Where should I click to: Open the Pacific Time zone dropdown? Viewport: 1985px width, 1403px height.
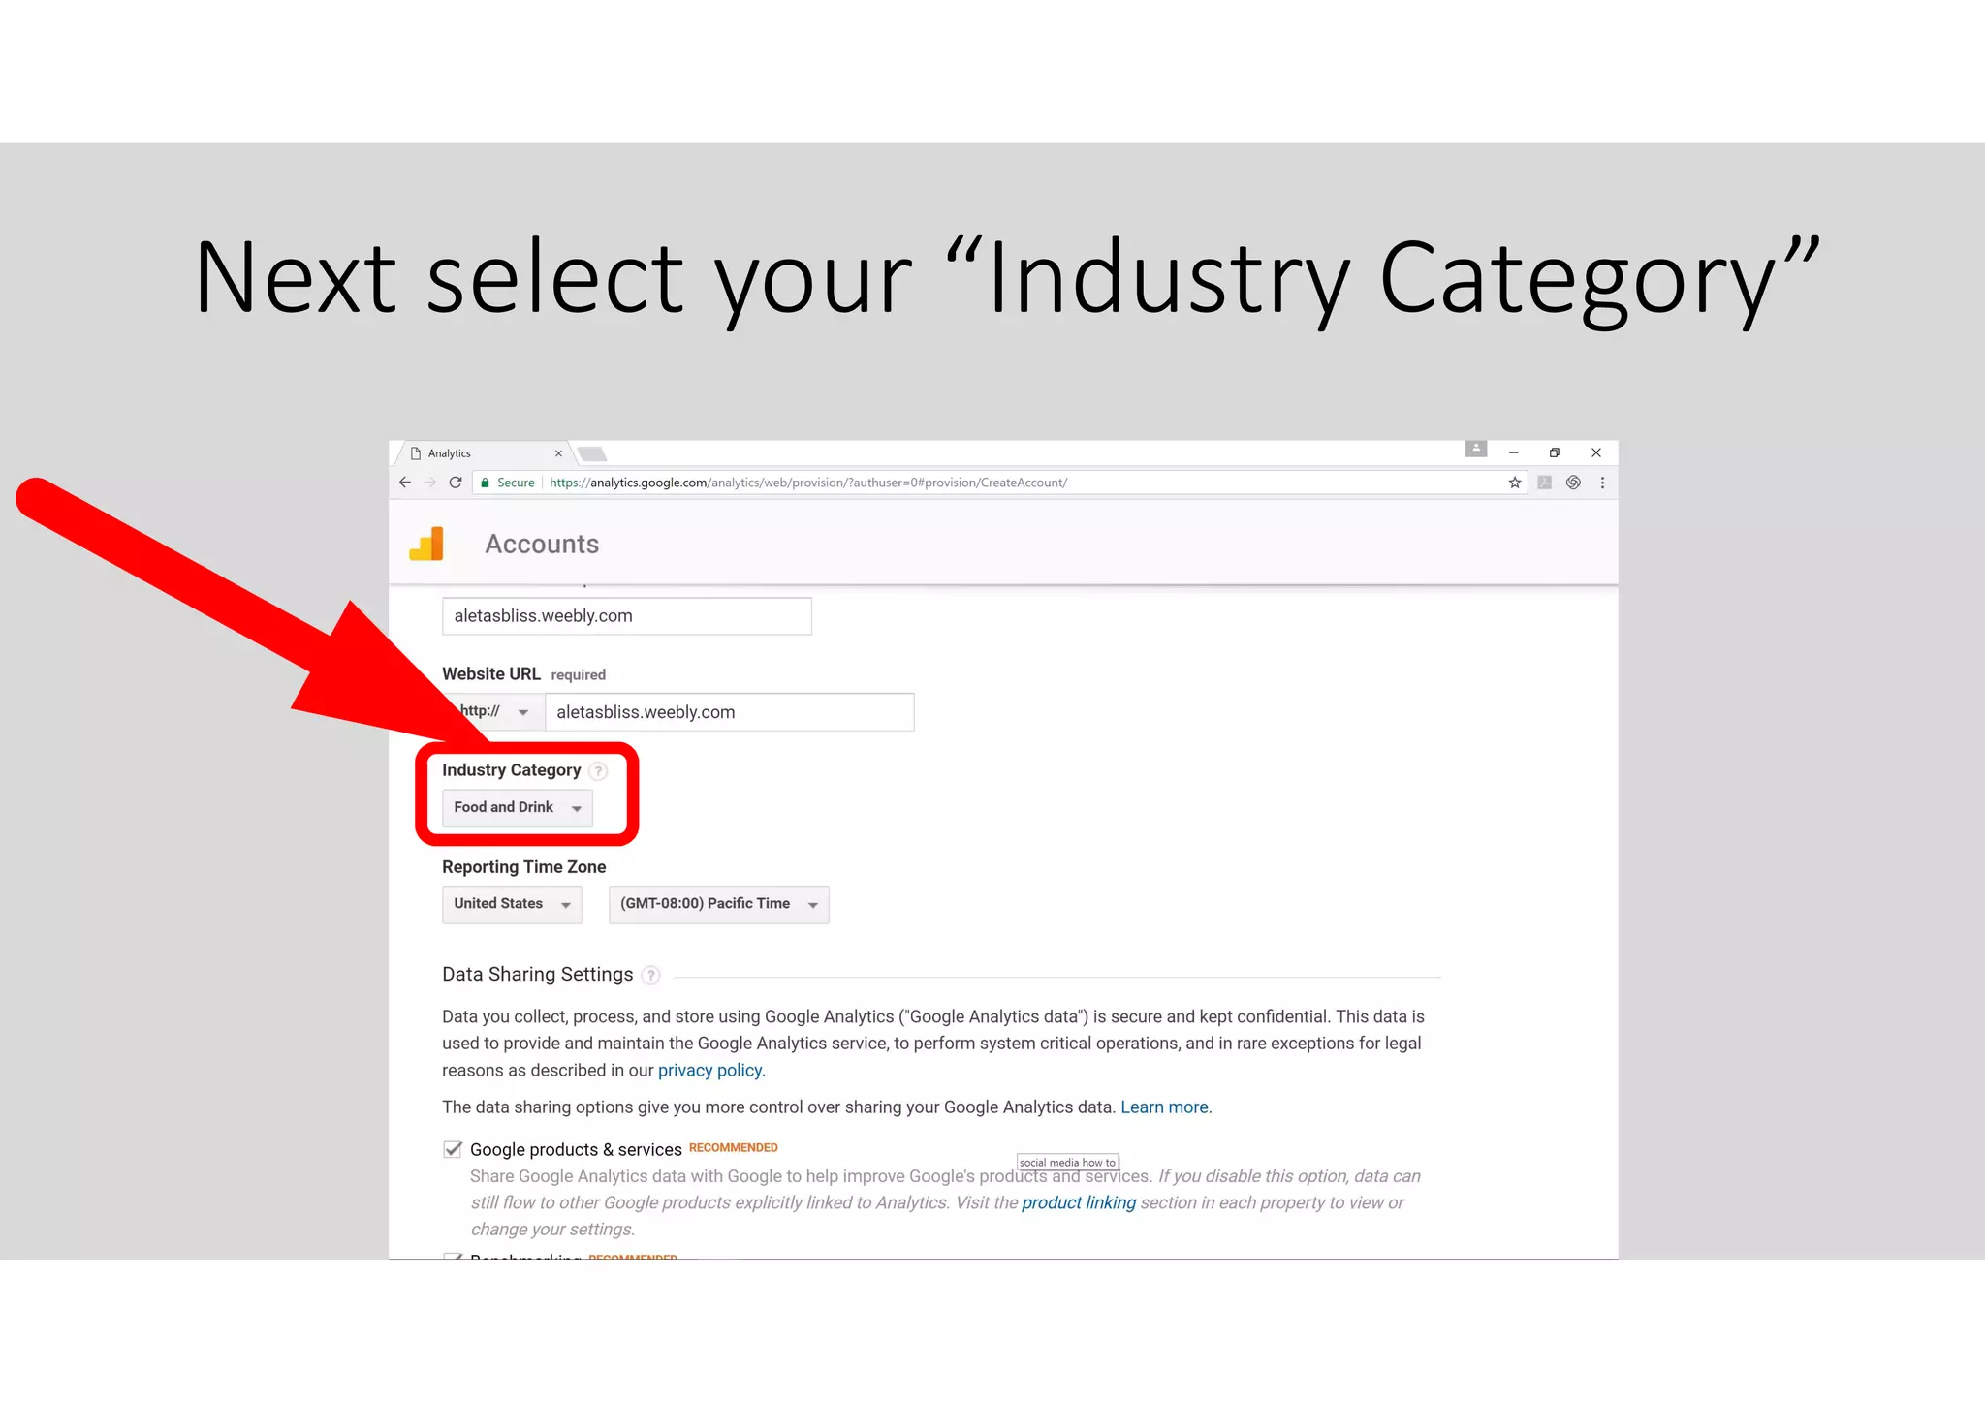pos(719,904)
